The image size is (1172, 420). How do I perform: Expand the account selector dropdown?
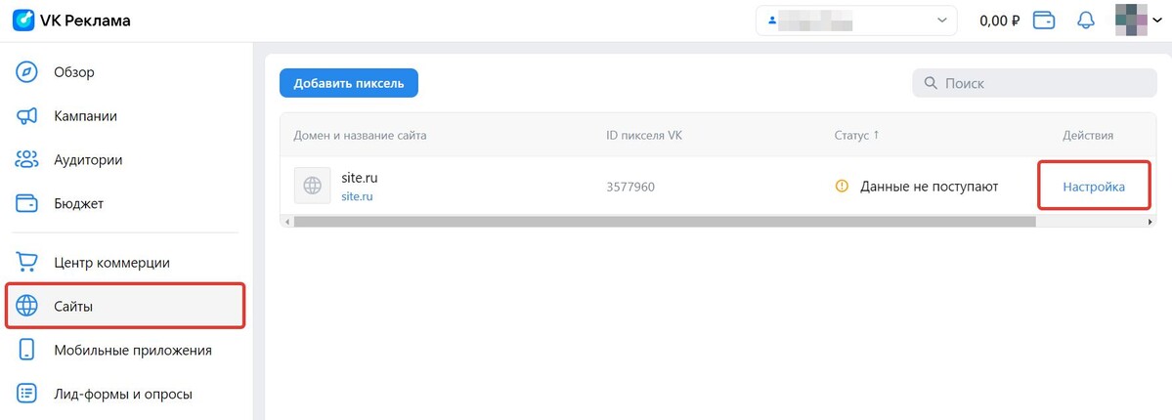point(856,21)
